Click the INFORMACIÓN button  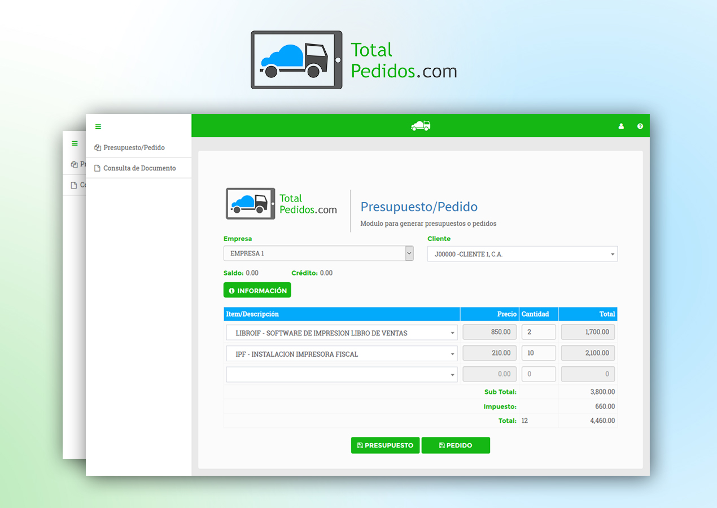pyautogui.click(x=257, y=290)
